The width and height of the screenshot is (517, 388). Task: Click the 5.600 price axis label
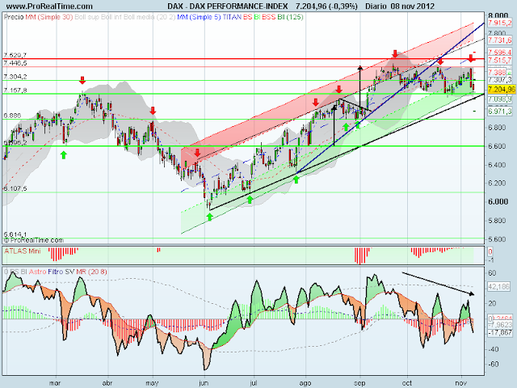497,239
